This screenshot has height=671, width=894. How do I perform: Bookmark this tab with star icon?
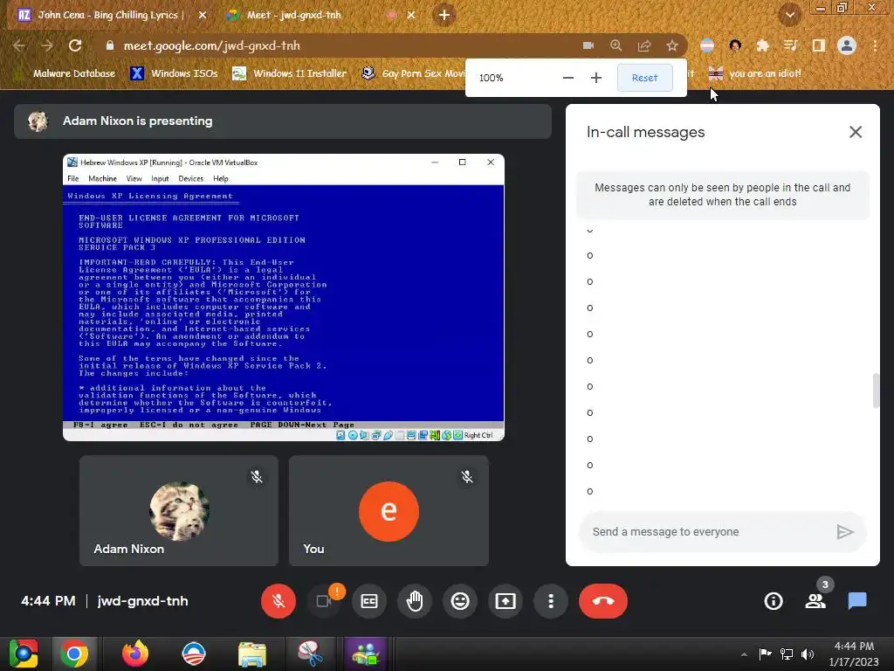coord(672,45)
